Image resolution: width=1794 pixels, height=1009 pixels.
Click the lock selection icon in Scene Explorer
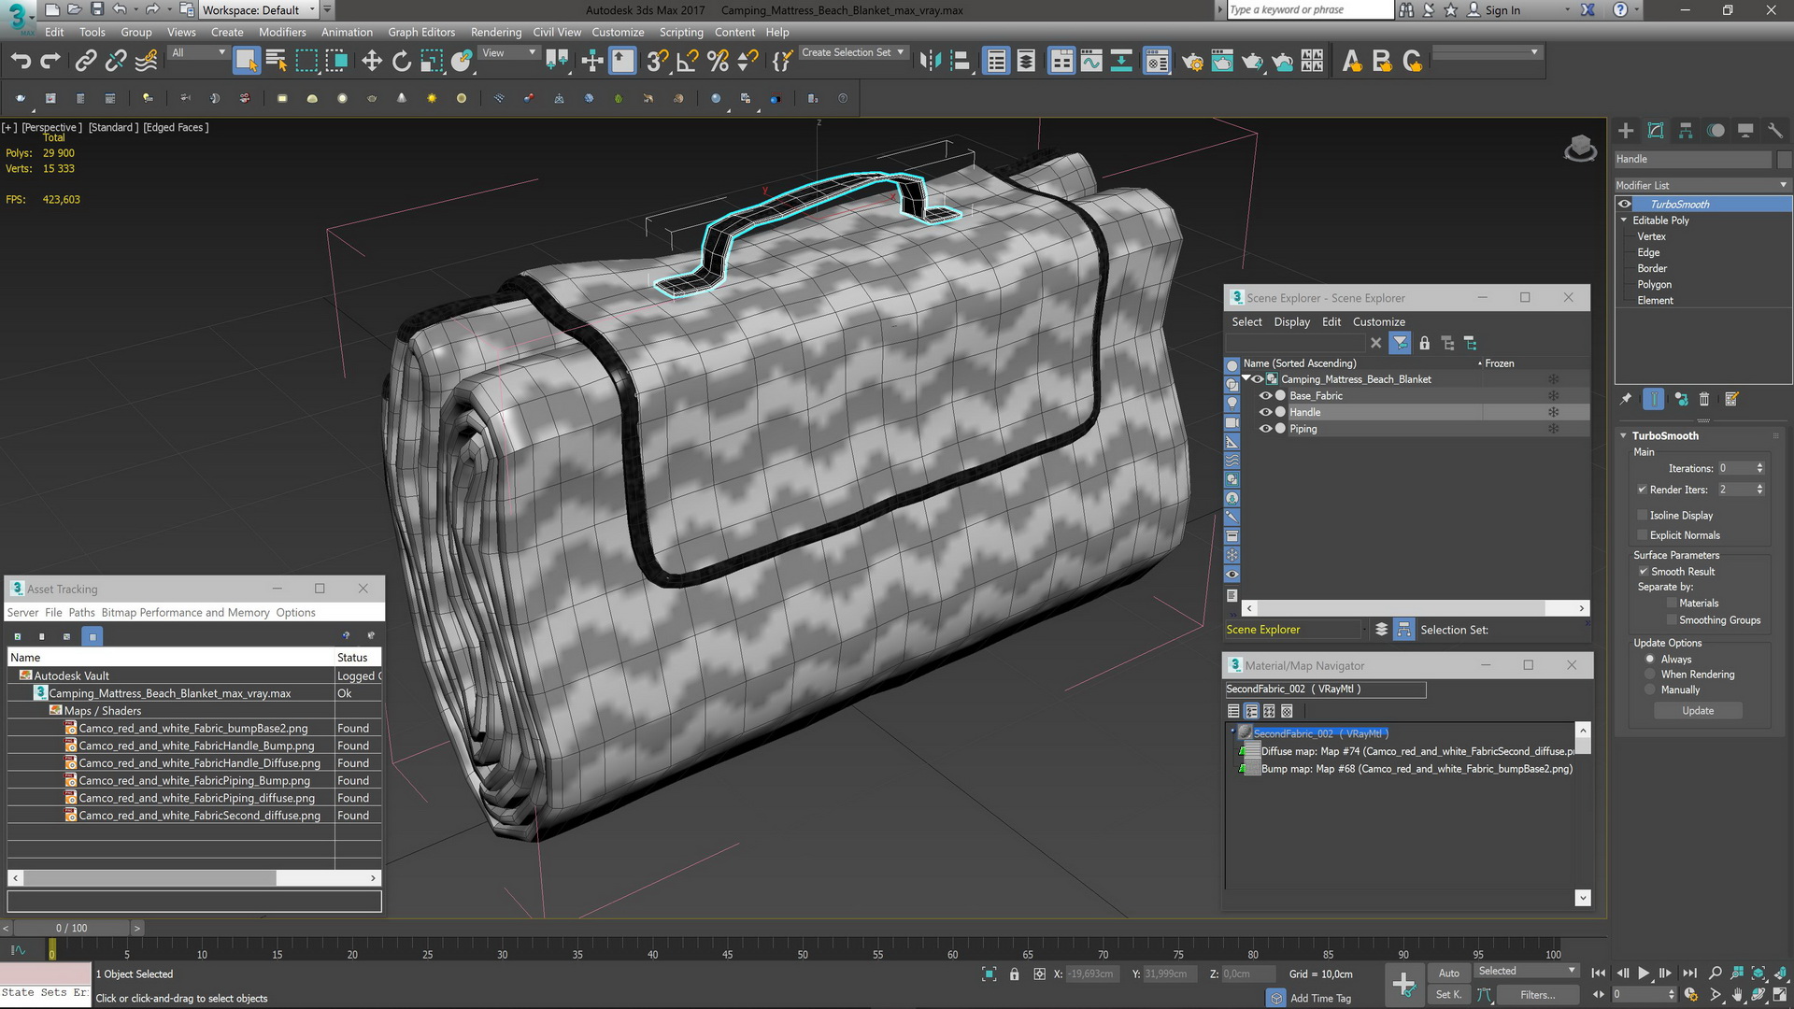click(x=1424, y=344)
